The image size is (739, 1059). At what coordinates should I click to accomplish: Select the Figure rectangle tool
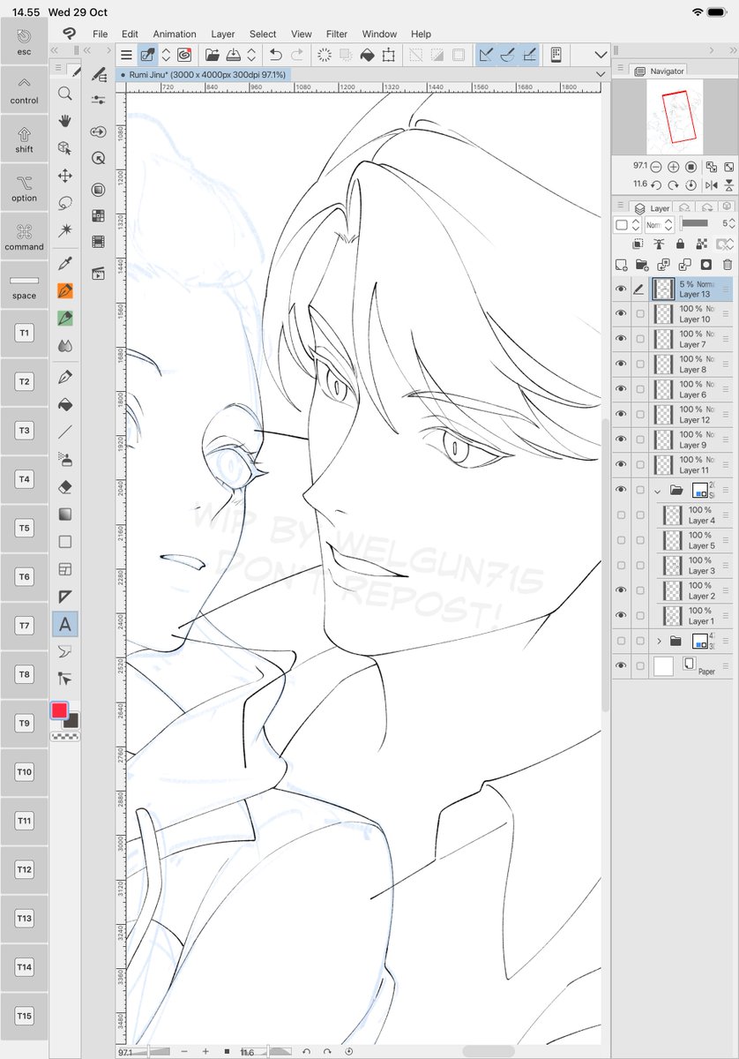click(x=64, y=541)
